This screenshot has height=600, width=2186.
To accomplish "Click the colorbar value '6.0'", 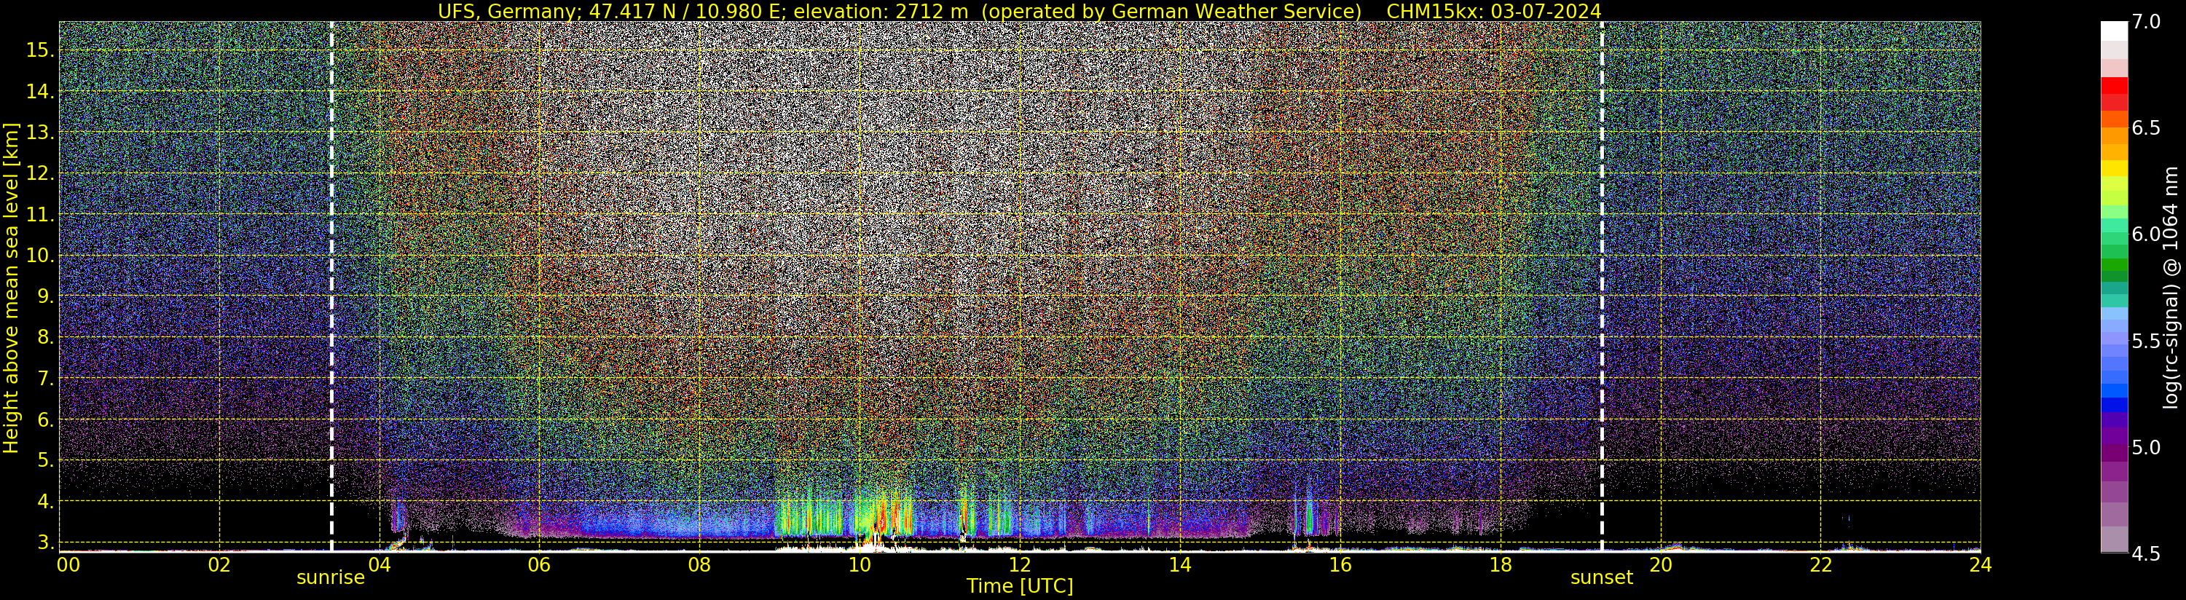I will point(2146,234).
